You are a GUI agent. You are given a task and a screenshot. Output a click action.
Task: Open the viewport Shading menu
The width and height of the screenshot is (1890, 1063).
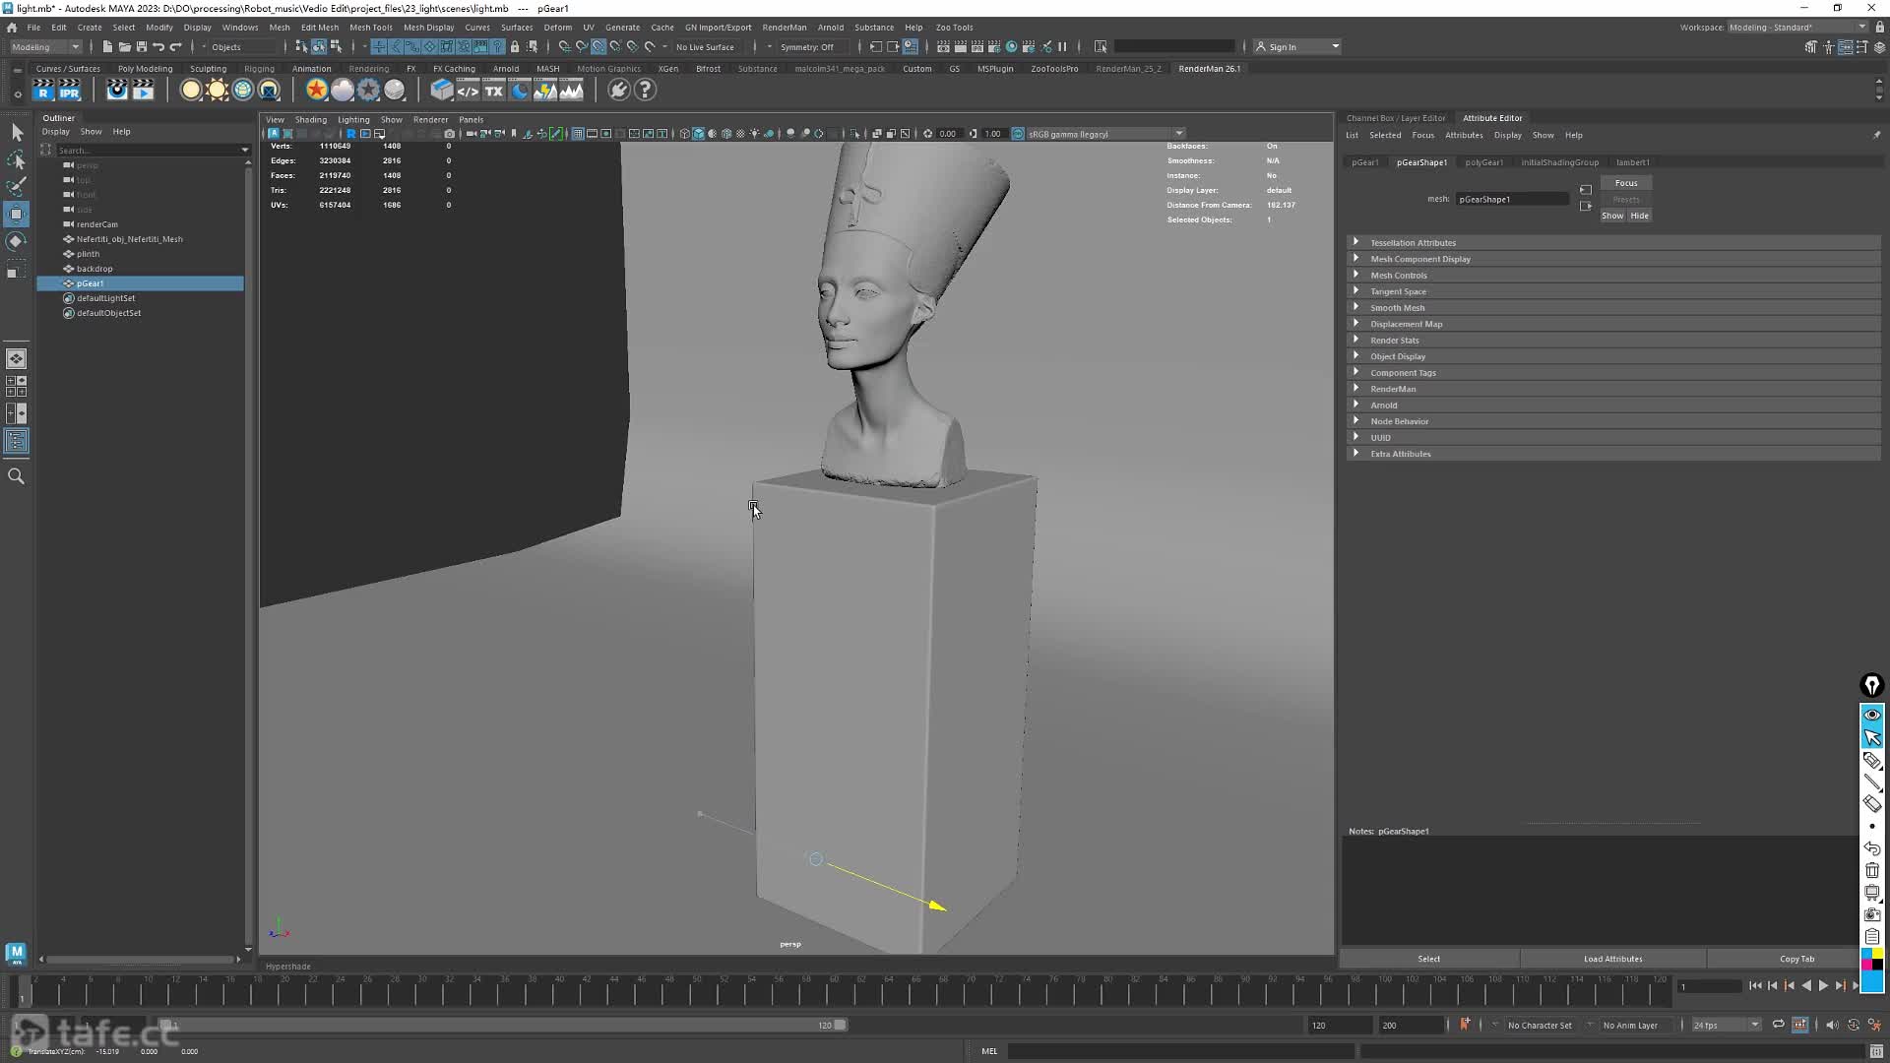click(x=311, y=120)
